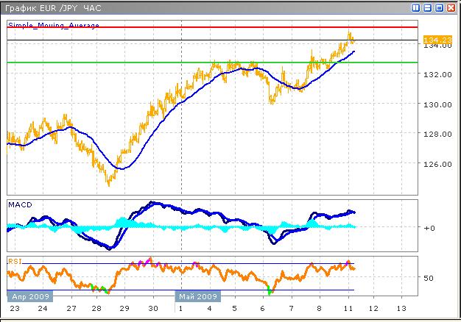Click date 29 on the time axis
This screenshot has width=461, height=322.
124,308
